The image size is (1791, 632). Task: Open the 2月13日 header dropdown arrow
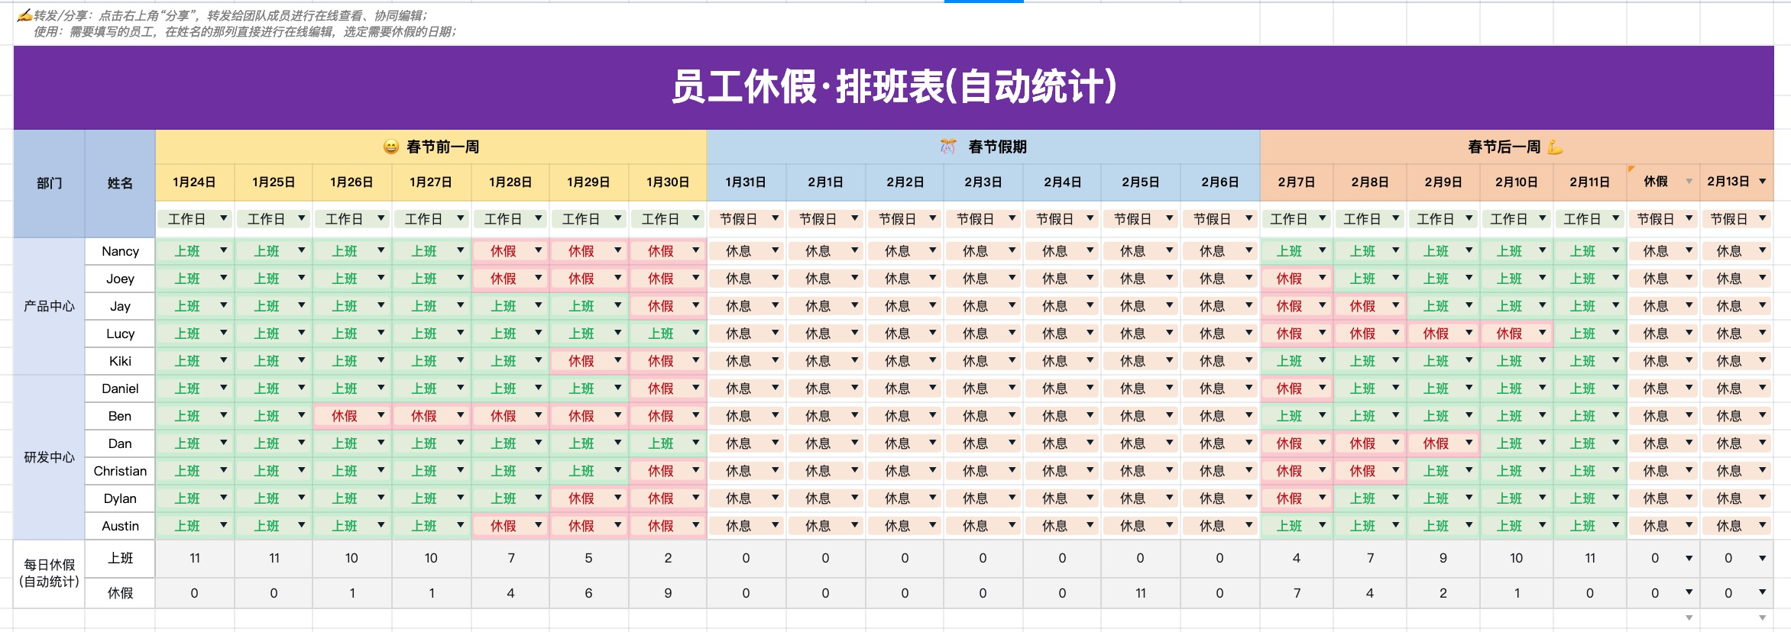point(1762,182)
